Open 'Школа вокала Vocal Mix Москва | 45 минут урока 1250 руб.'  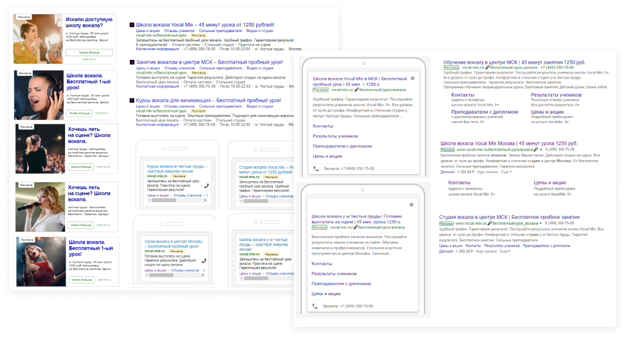509,143
